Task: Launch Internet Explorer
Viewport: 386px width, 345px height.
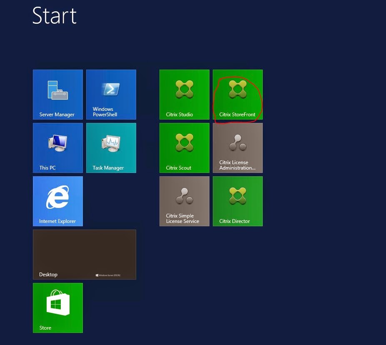Action: [x=57, y=201]
